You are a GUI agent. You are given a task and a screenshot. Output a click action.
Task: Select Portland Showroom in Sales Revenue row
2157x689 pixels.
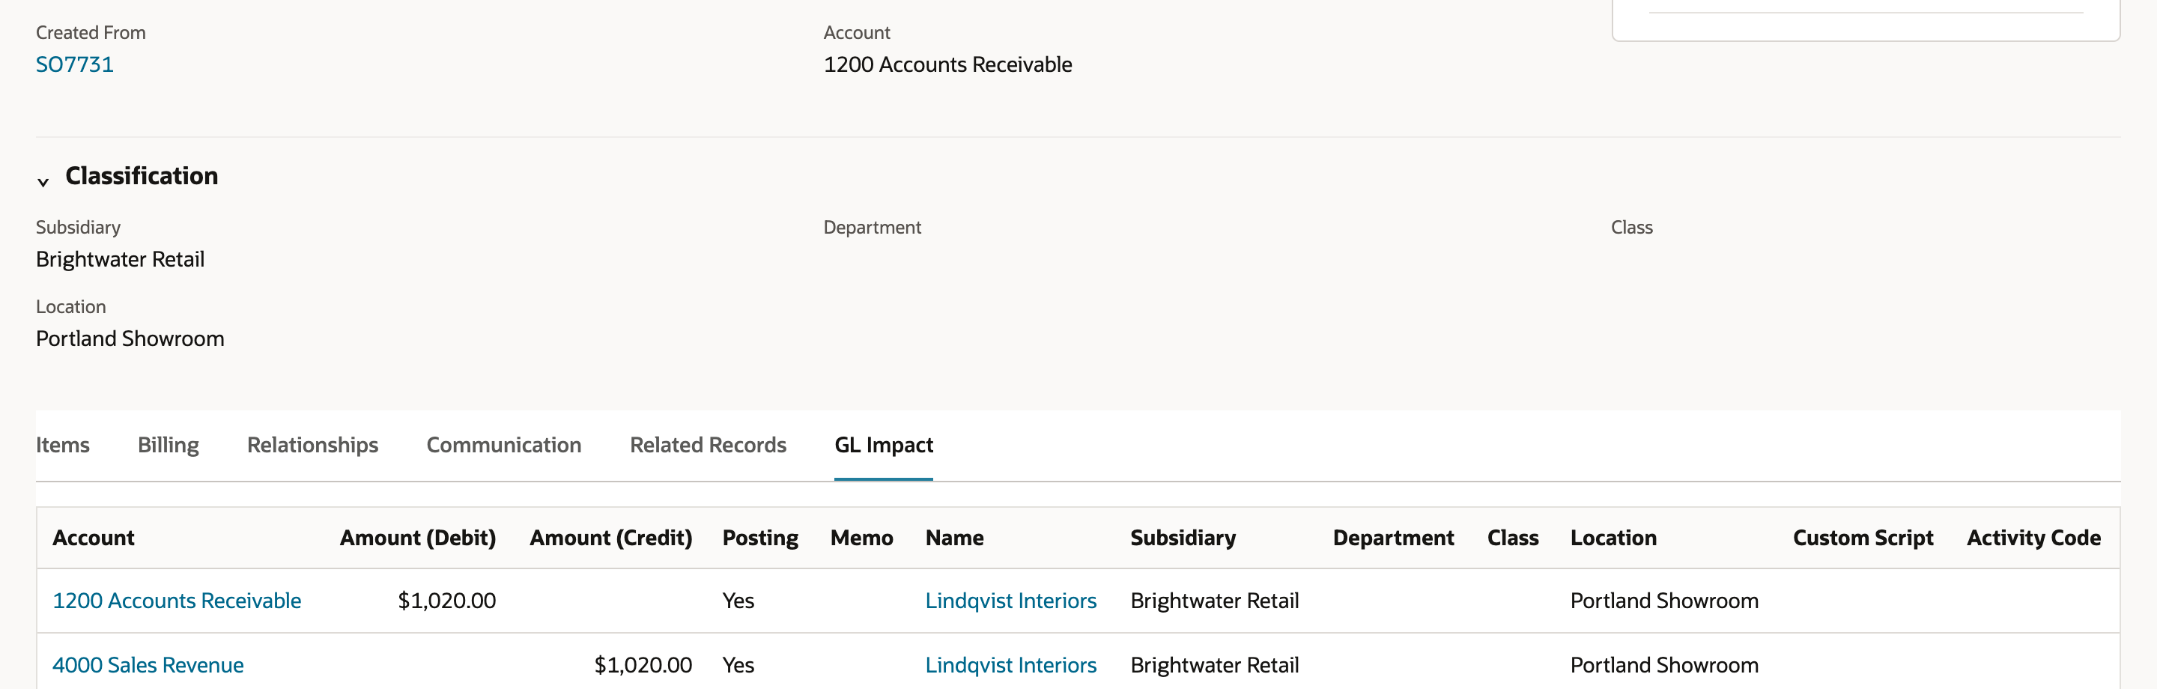click(x=1665, y=665)
